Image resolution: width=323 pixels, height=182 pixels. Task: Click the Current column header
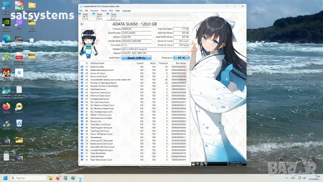(140, 63)
